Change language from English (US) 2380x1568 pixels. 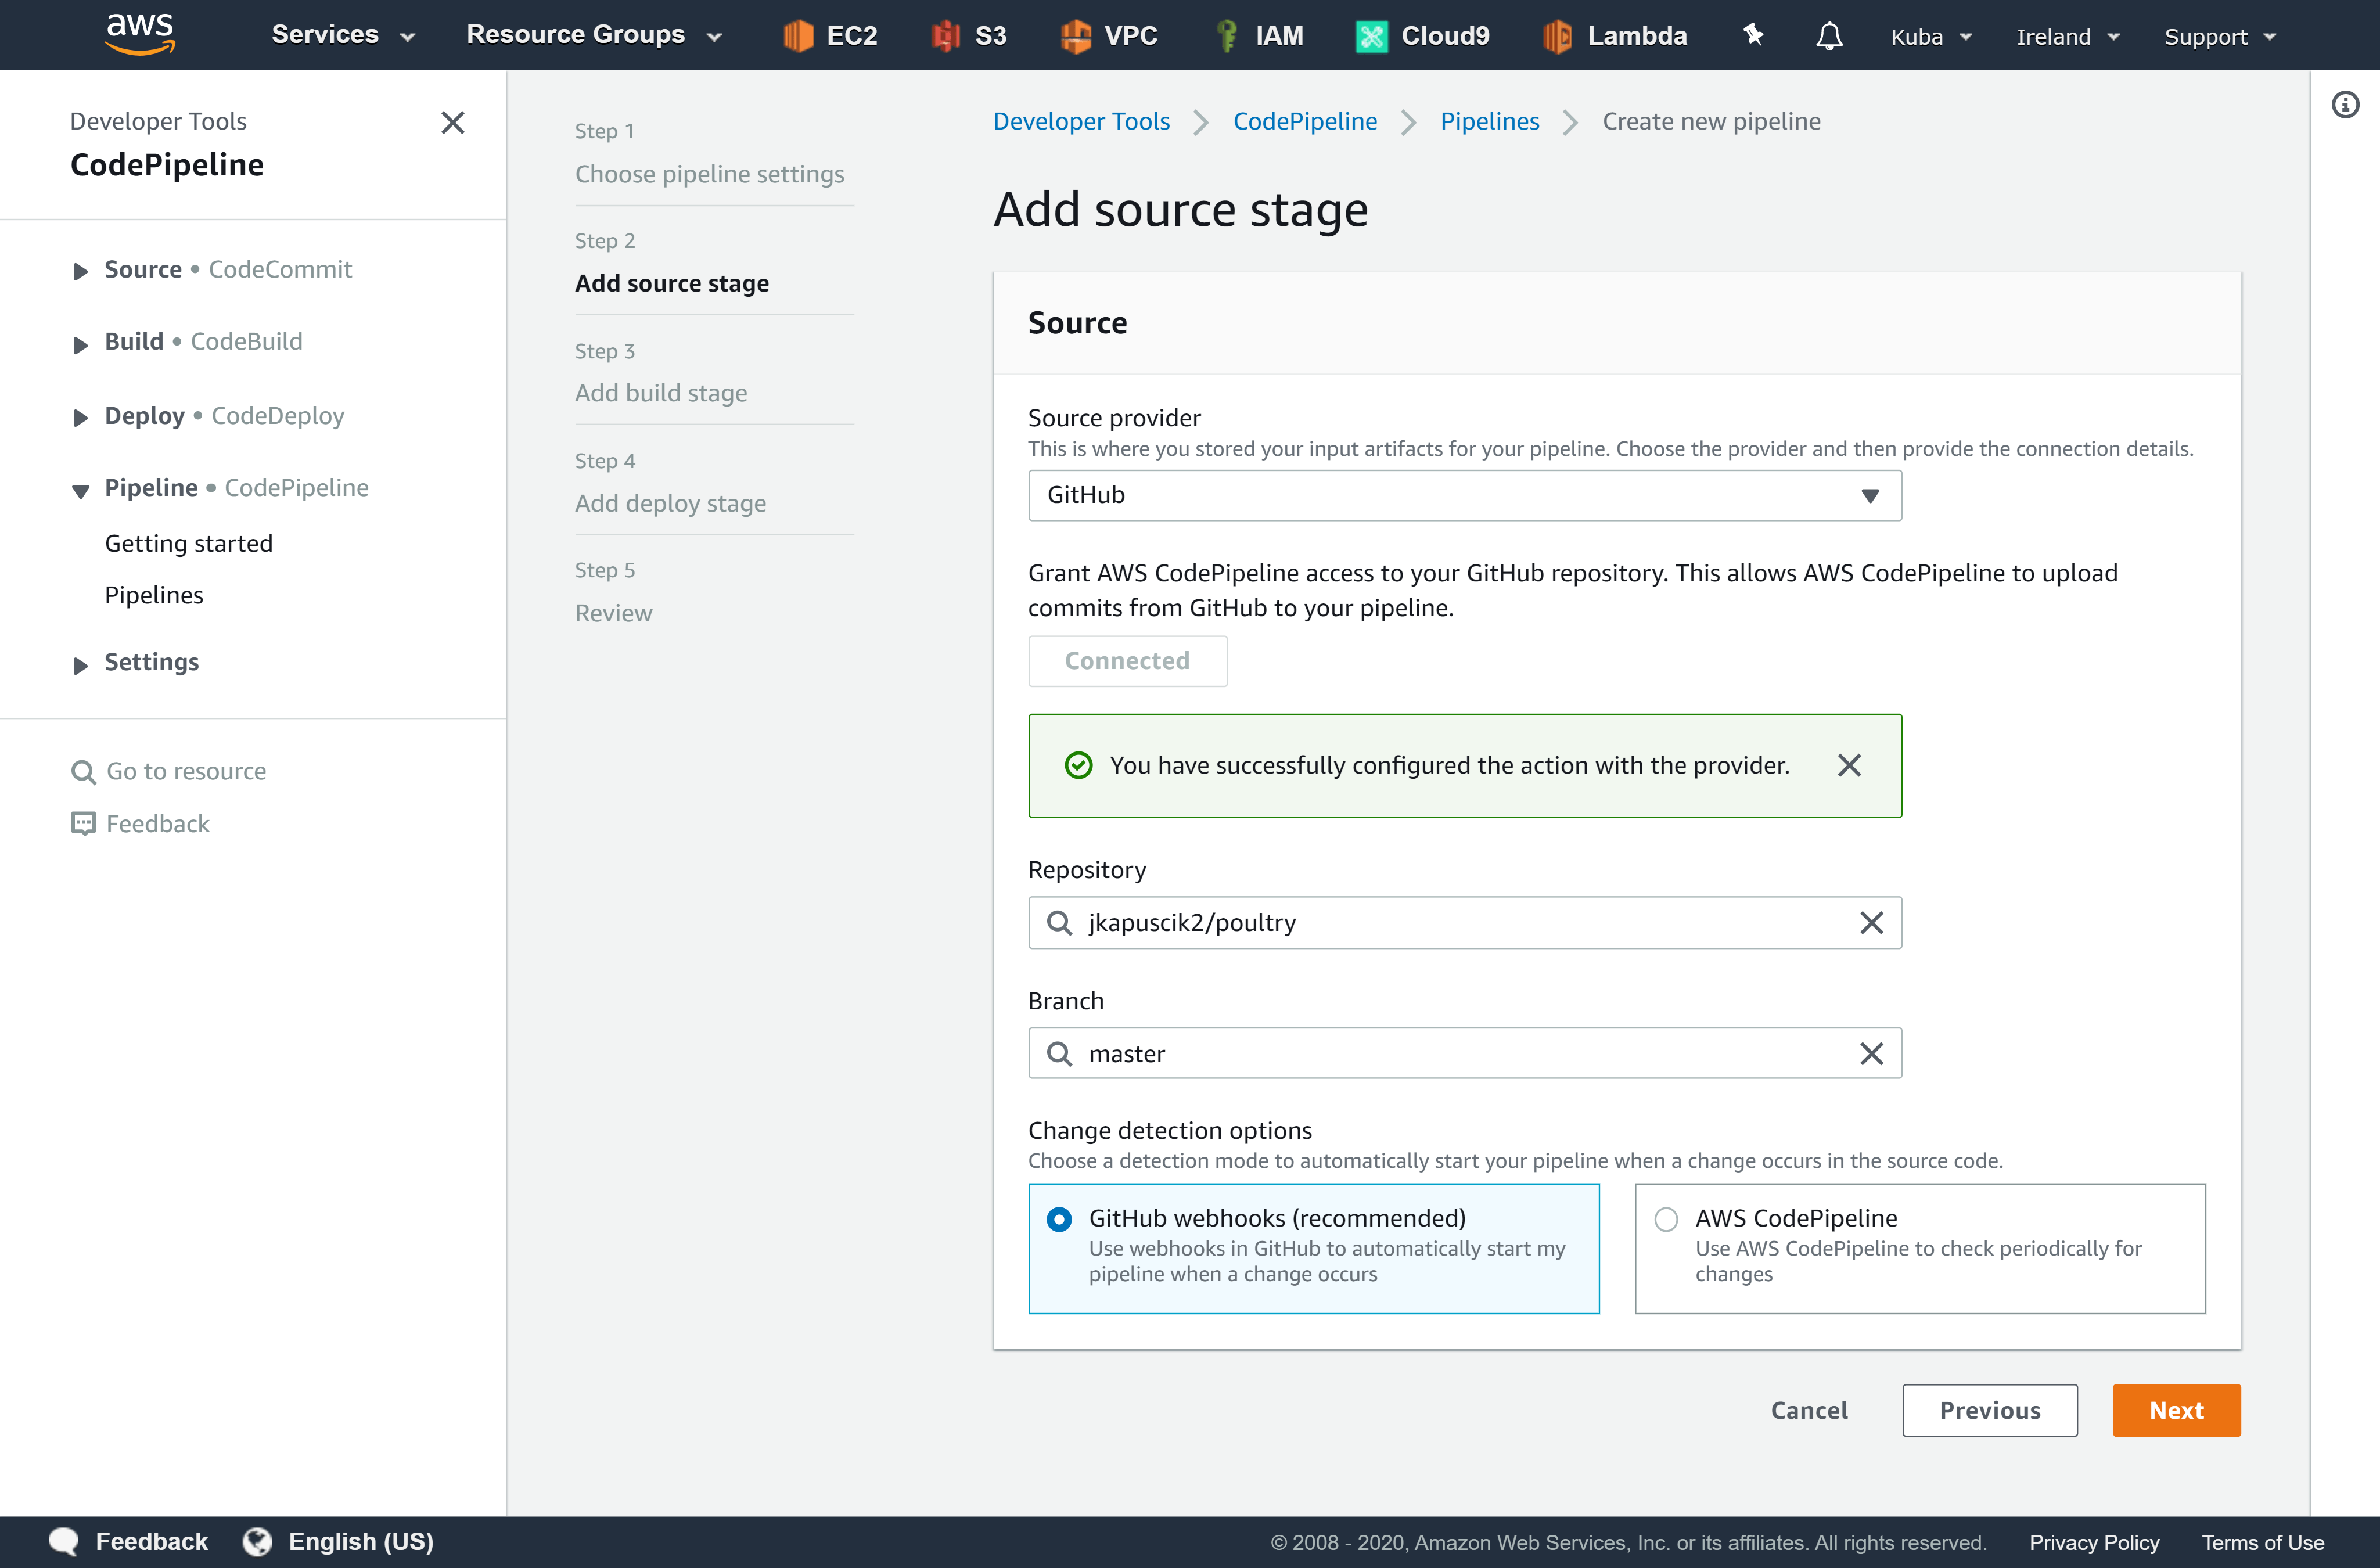click(x=361, y=1541)
